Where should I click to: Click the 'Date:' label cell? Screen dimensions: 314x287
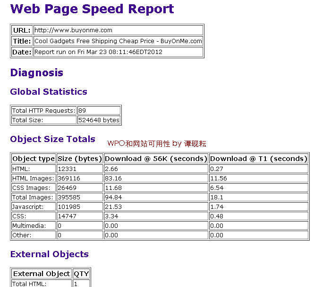22,52
